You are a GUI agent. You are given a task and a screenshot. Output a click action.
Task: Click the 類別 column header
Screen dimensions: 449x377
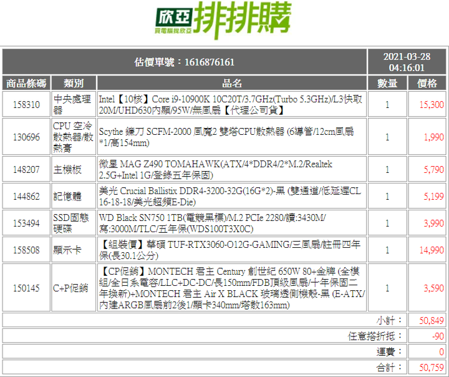[x=74, y=83]
